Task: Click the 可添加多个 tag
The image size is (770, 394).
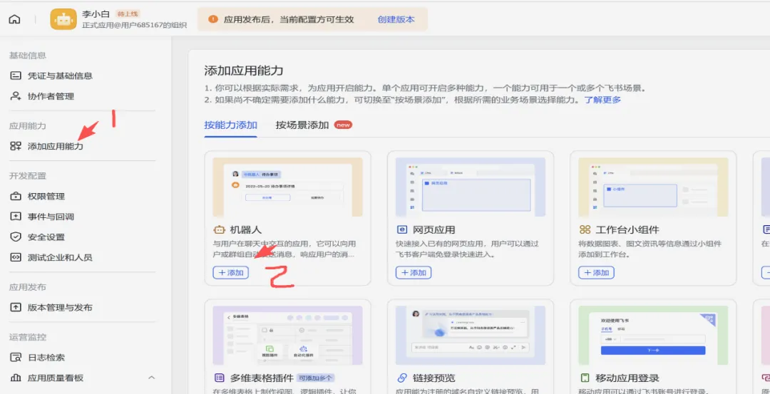Action: [x=316, y=378]
